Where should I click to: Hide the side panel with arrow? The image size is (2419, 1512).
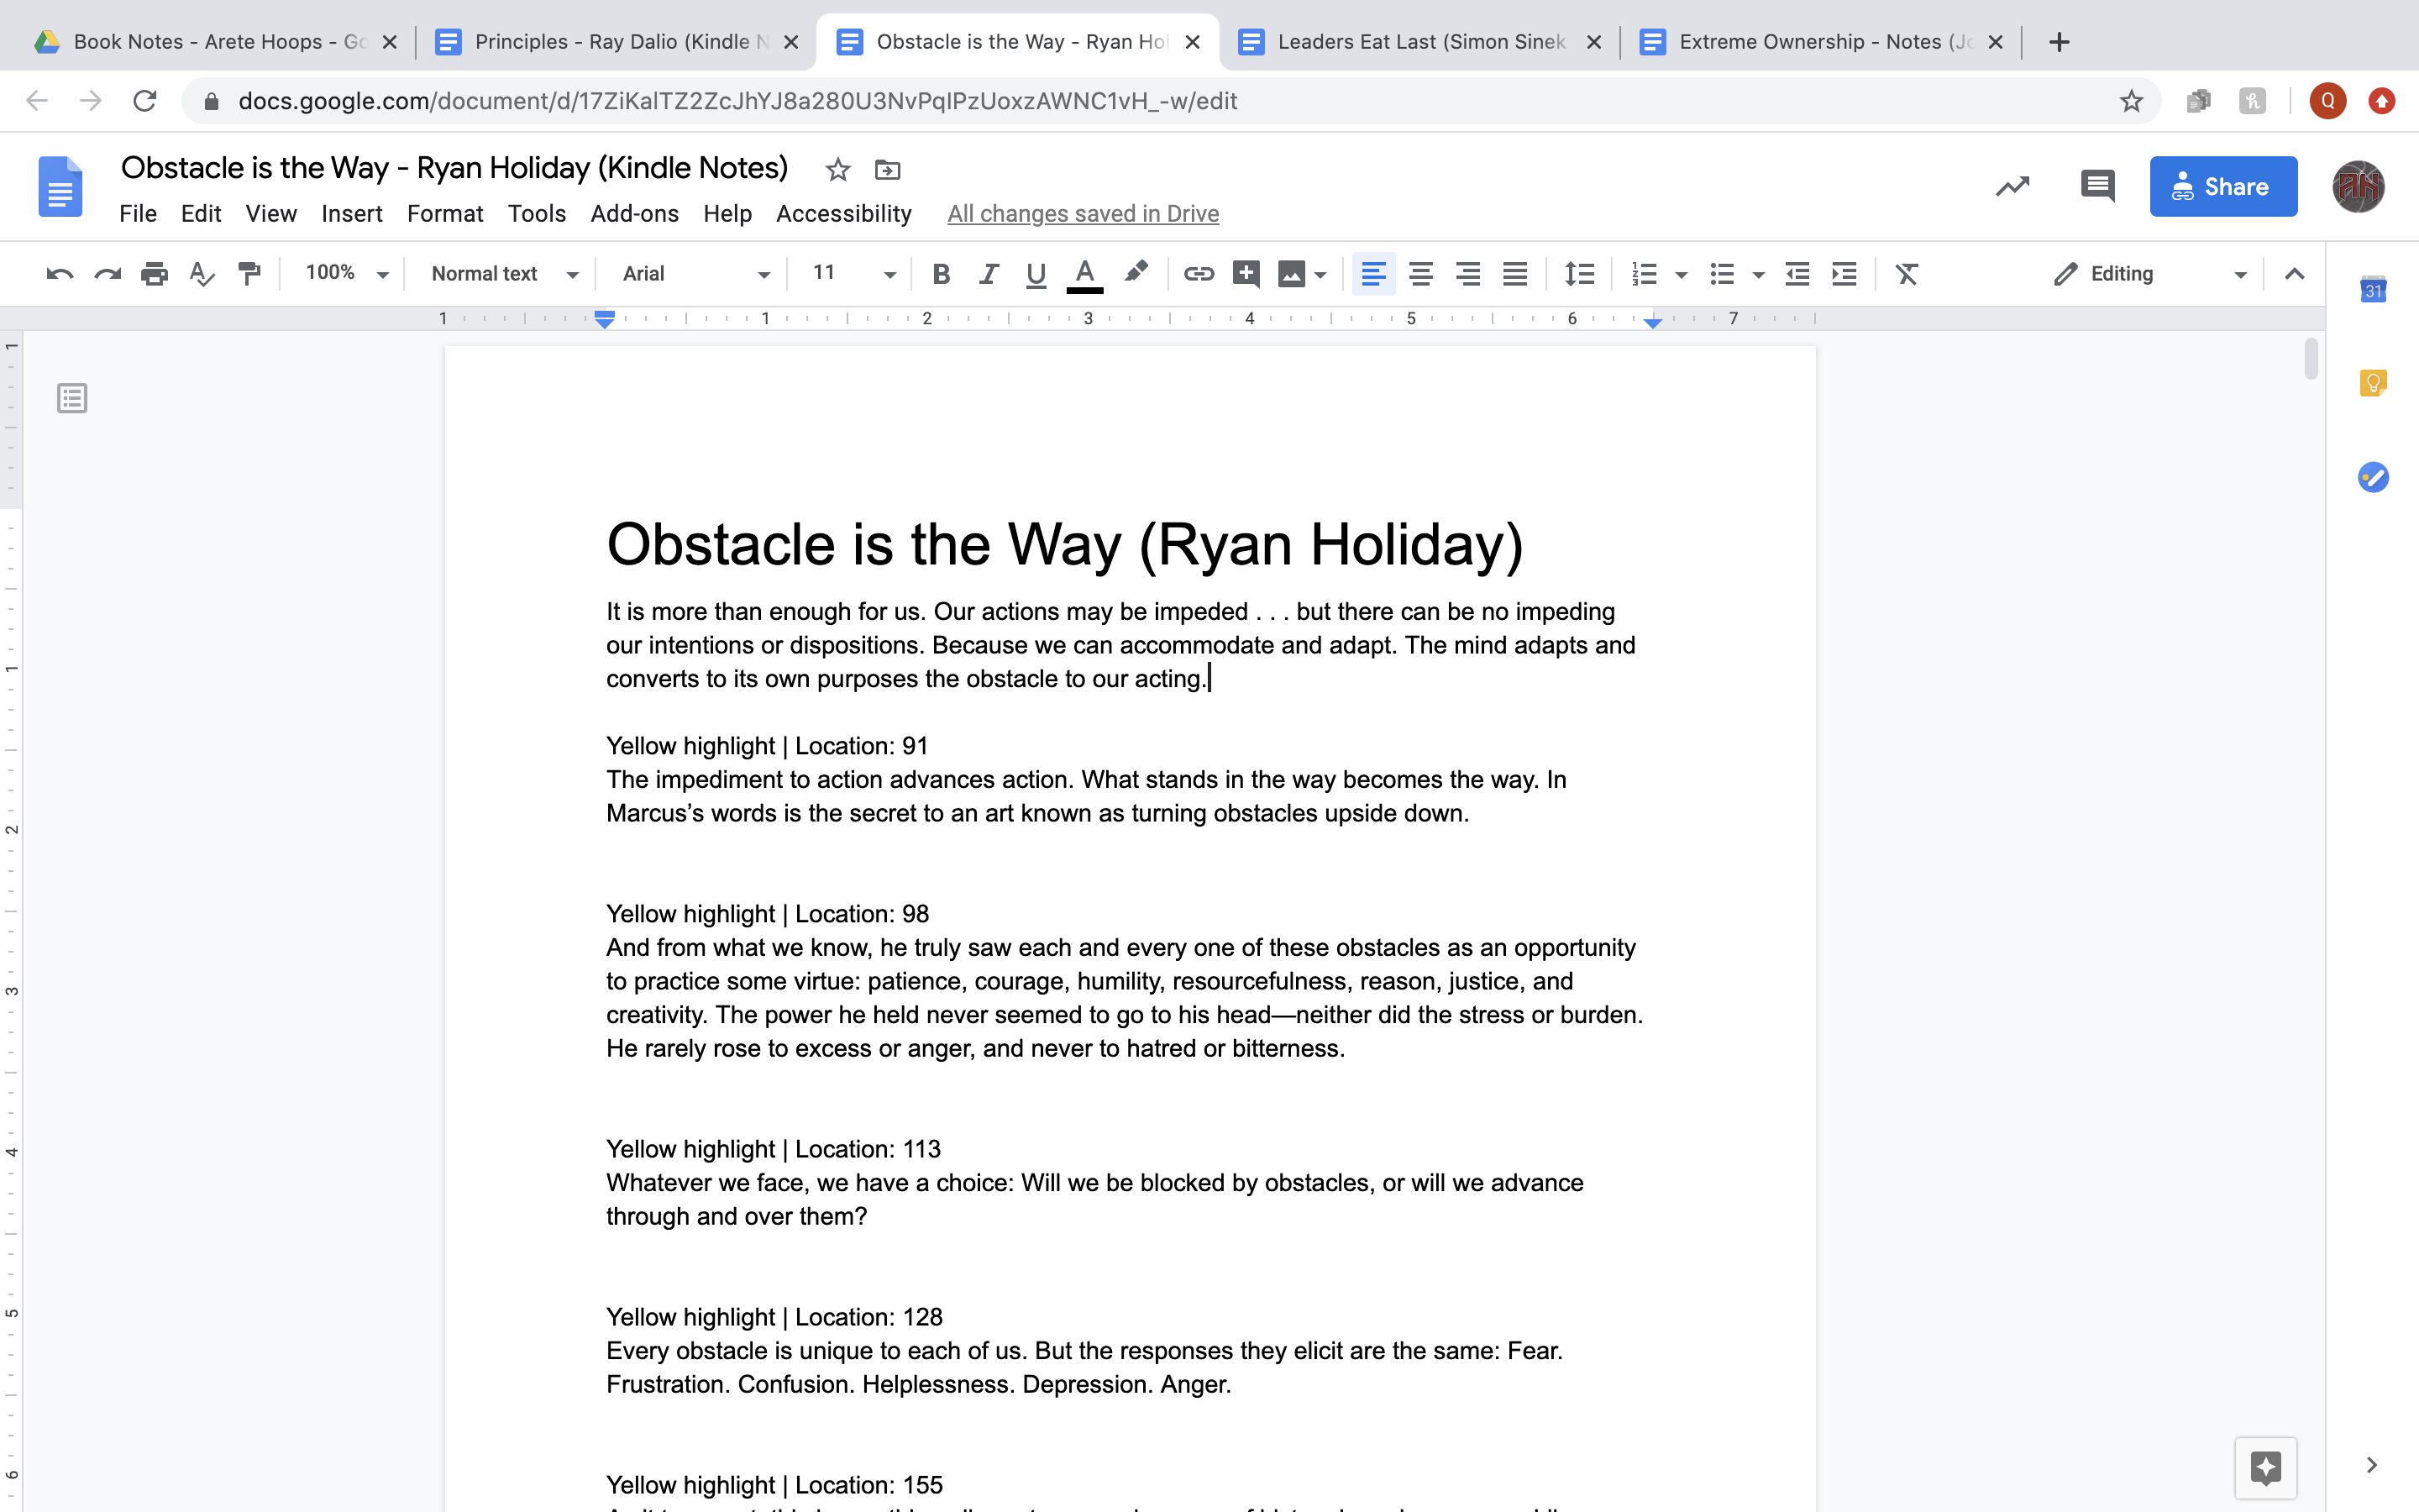2371,1465
